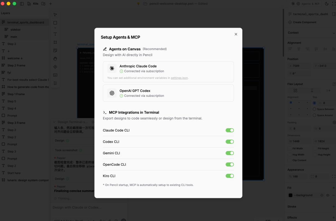This screenshot has height=221, width=336.
Task: Toggle dark mode moon icon
Action: pos(327,4)
